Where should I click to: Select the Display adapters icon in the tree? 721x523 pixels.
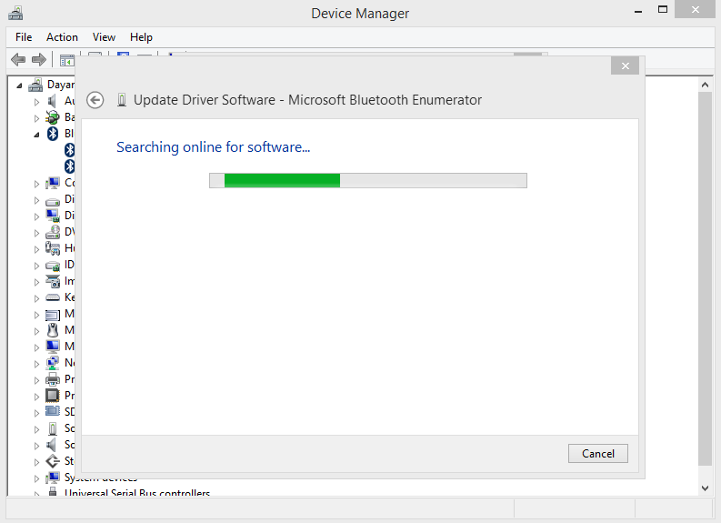[x=53, y=216]
